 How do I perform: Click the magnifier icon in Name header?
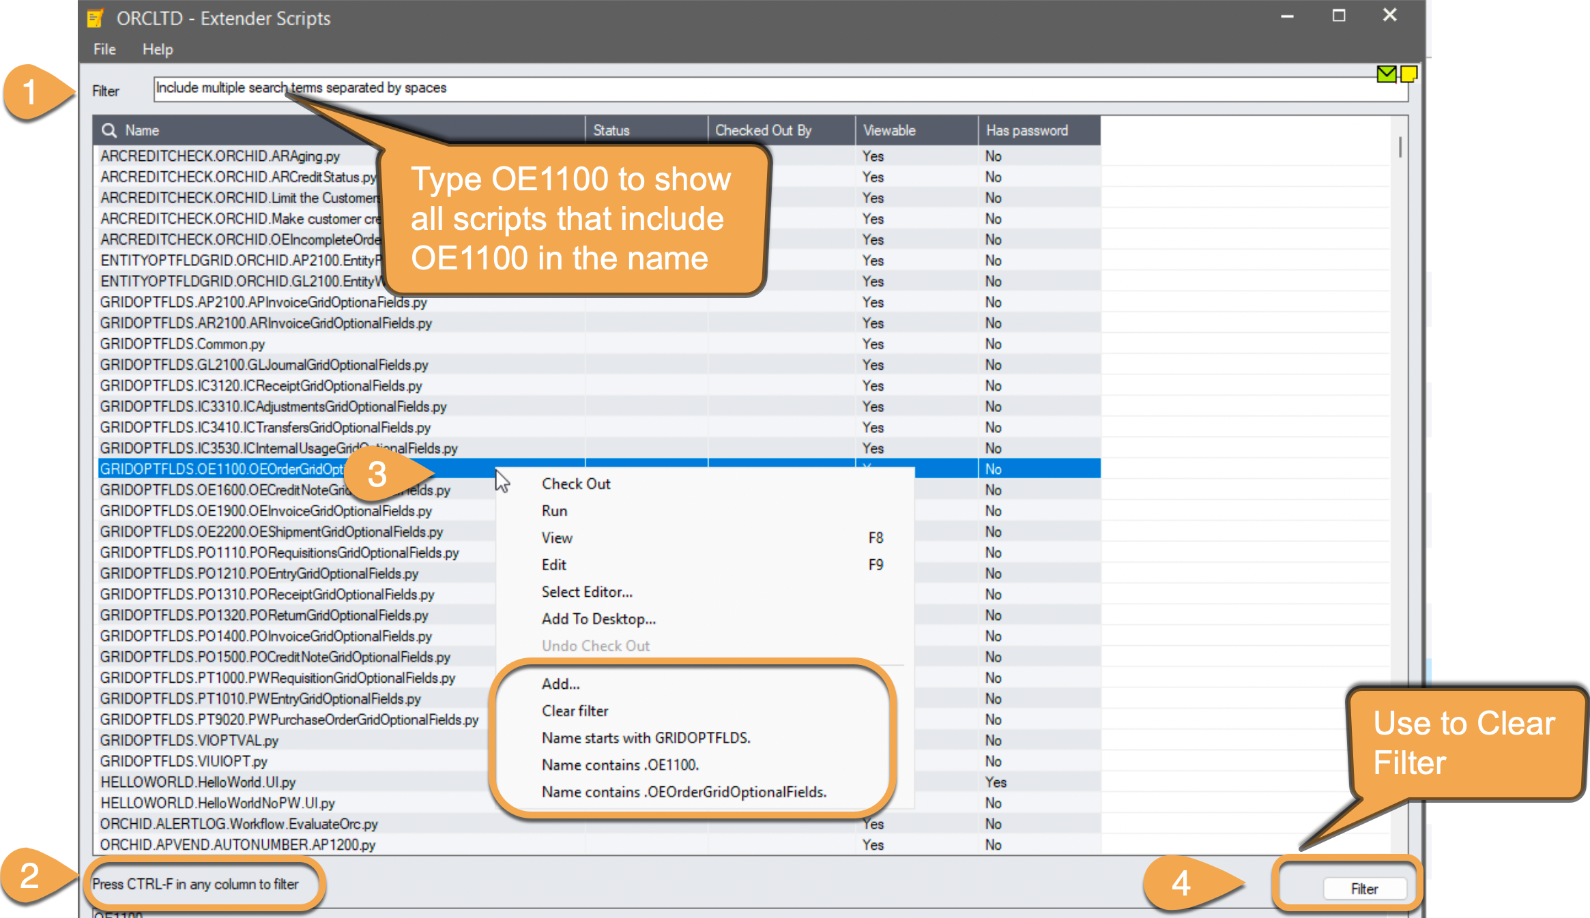pyautogui.click(x=109, y=130)
